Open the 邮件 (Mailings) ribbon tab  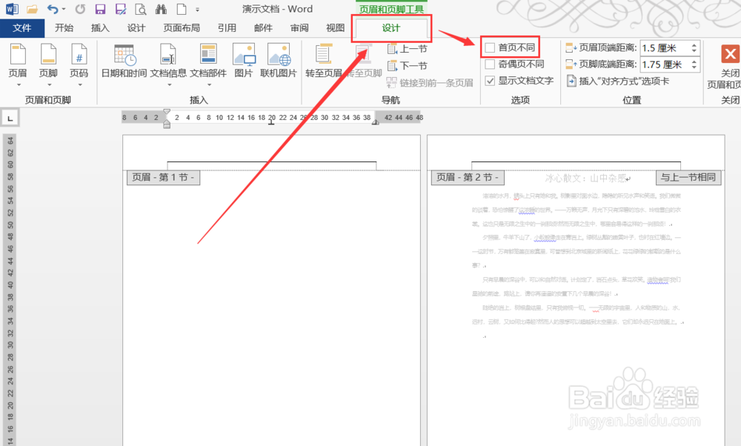click(x=263, y=28)
